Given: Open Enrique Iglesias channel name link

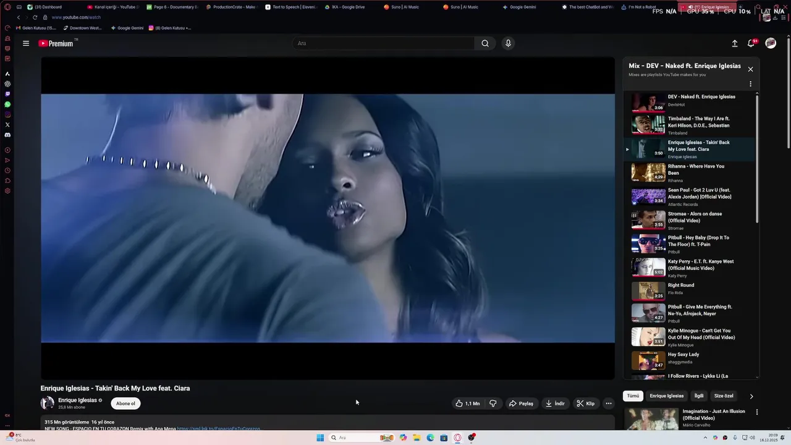Looking at the screenshot, I should [77, 400].
